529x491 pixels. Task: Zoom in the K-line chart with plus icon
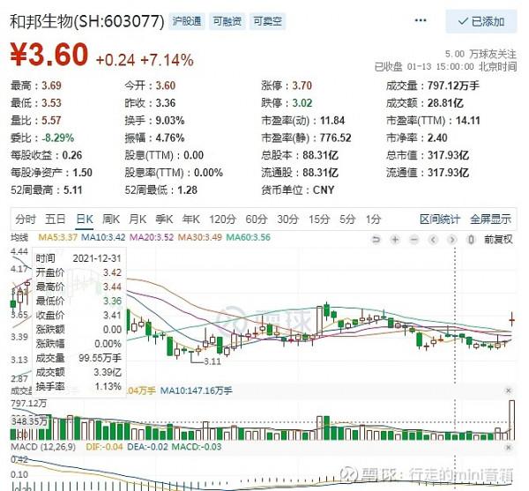click(394, 239)
